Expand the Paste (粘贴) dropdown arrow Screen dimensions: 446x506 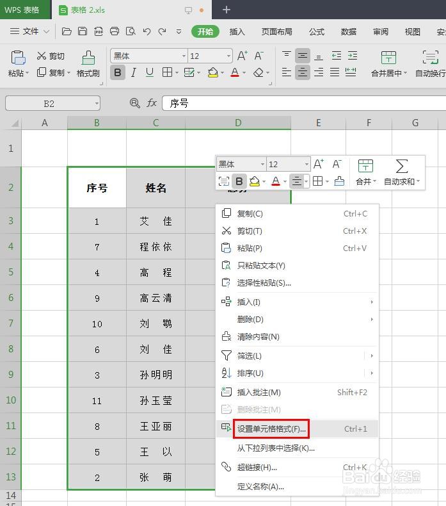(27, 73)
